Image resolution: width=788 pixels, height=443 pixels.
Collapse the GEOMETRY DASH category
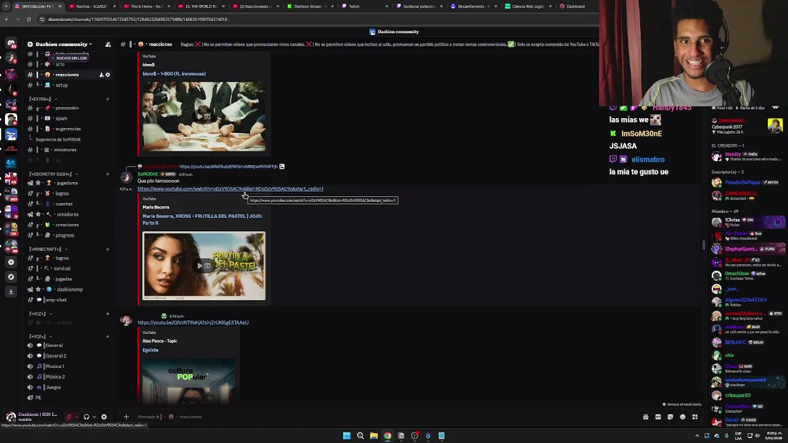[x=52, y=174]
